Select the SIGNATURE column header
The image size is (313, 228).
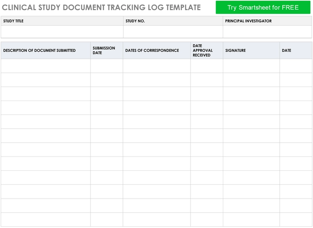(251, 50)
